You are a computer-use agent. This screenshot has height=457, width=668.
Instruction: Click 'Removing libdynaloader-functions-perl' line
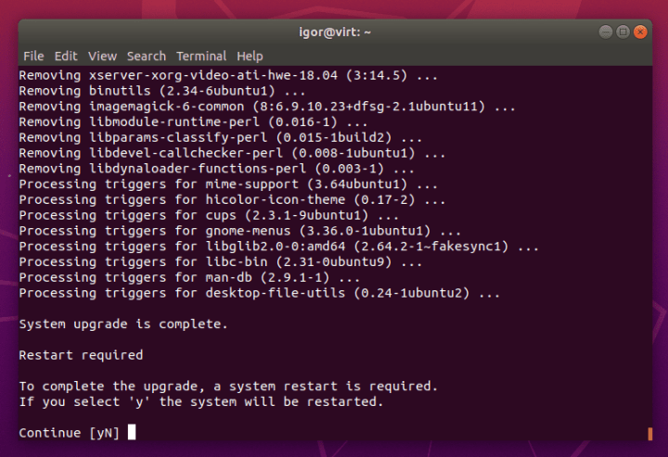click(x=216, y=169)
